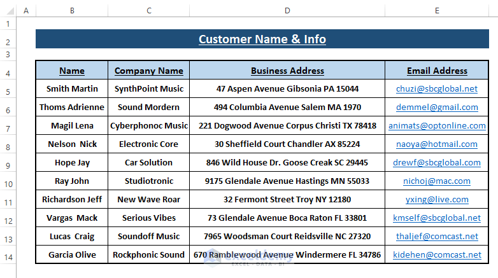
Task: Click the select-all corner triangle
Action: (x=10, y=11)
